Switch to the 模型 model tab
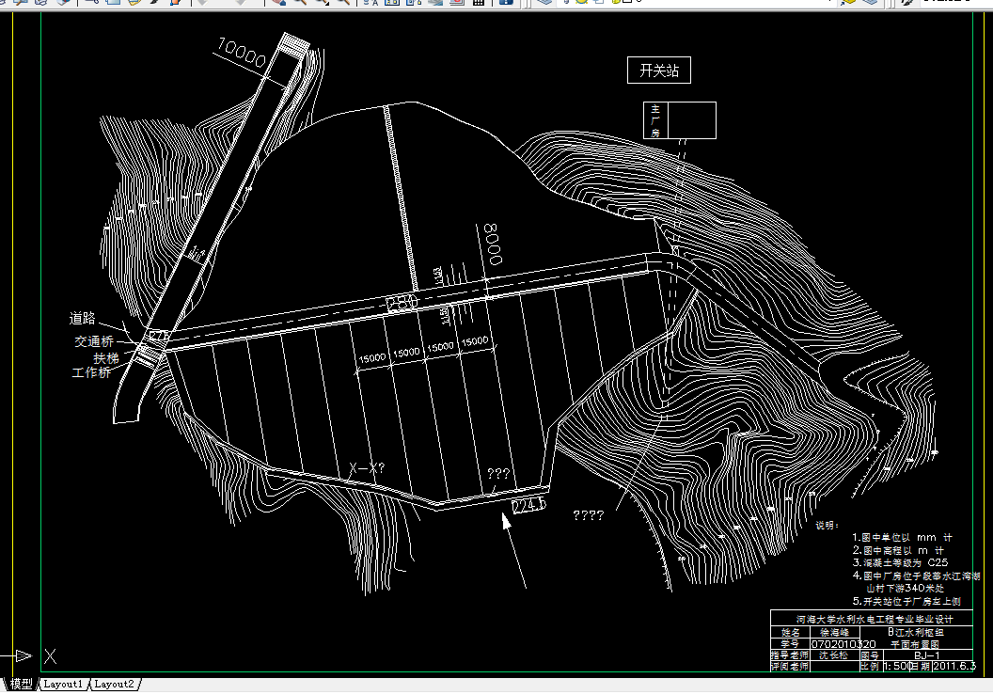This screenshot has height=694, width=993. 21,685
